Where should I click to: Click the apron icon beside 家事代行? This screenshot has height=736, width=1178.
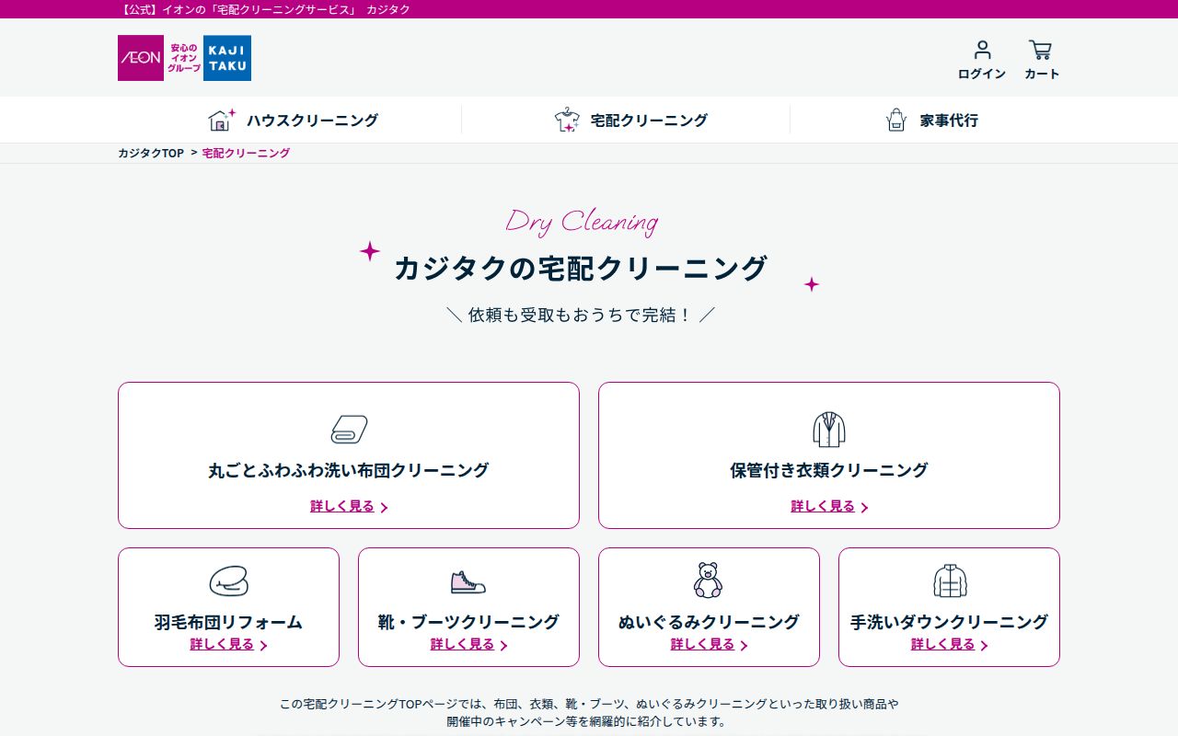(895, 120)
